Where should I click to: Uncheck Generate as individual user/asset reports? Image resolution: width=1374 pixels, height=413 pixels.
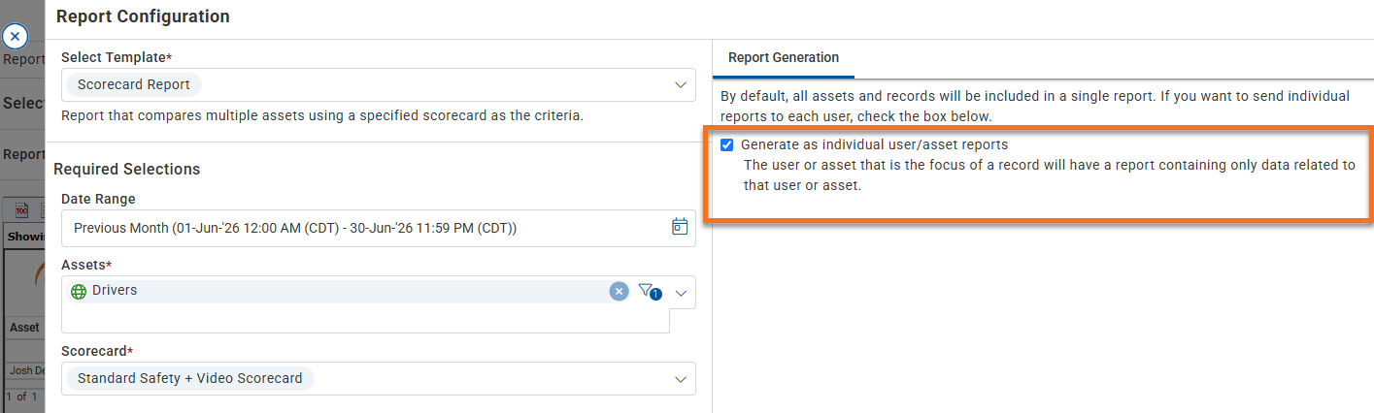727,145
